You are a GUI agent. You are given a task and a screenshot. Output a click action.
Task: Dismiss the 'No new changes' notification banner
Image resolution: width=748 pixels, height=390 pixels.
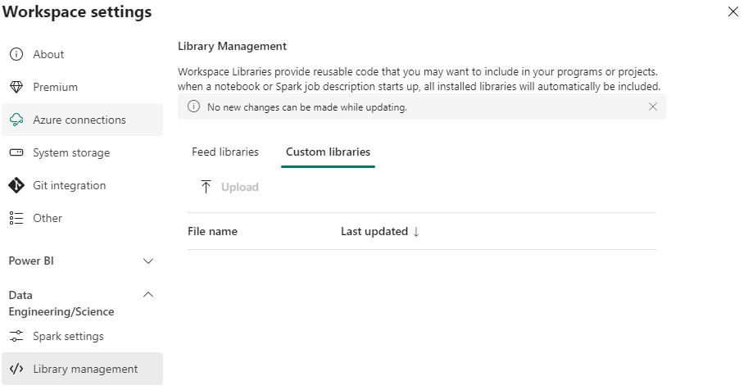(653, 107)
